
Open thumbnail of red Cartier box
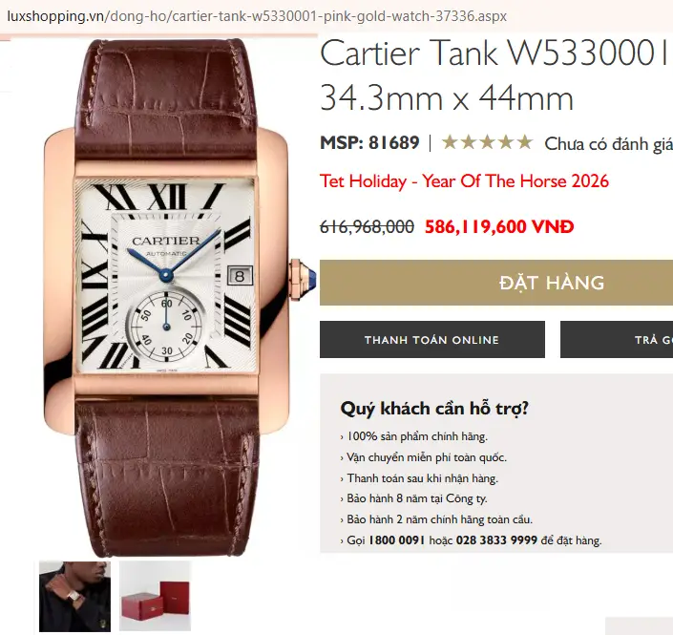pyautogui.click(x=155, y=596)
